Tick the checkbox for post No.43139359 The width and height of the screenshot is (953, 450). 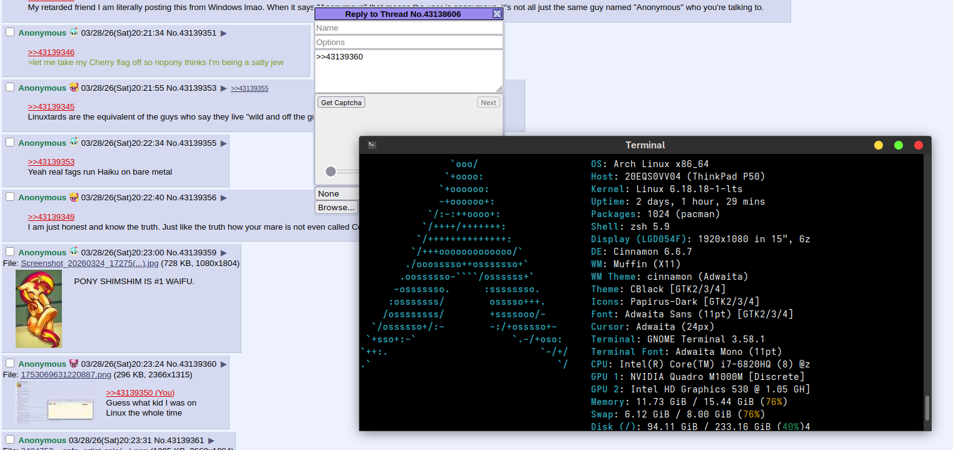(10, 252)
